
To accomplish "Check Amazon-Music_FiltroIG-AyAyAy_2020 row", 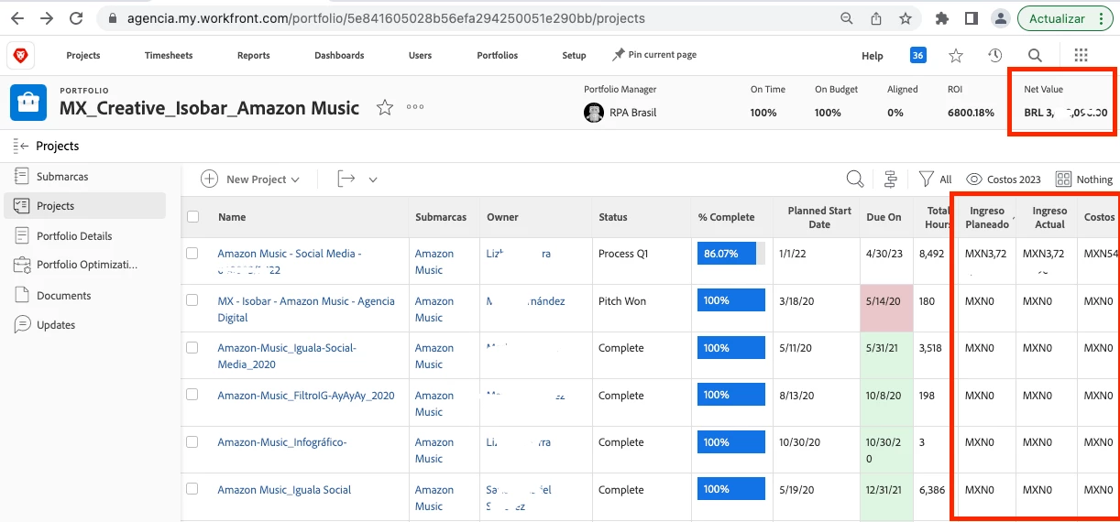I will click(x=192, y=394).
